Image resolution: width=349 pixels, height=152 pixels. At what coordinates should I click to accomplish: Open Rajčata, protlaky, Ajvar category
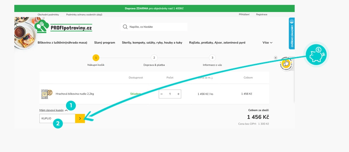point(217,42)
